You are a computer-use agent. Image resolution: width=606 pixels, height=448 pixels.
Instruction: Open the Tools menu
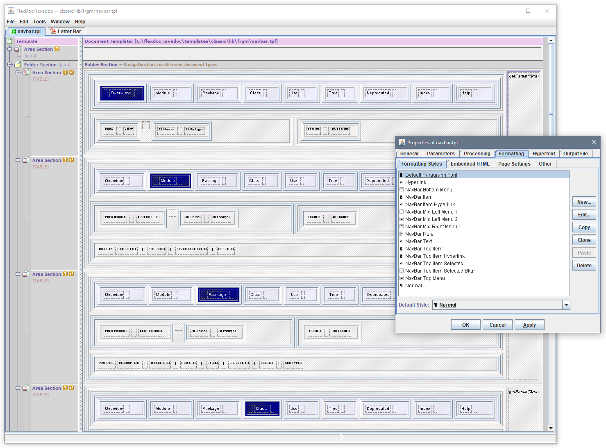(x=39, y=22)
